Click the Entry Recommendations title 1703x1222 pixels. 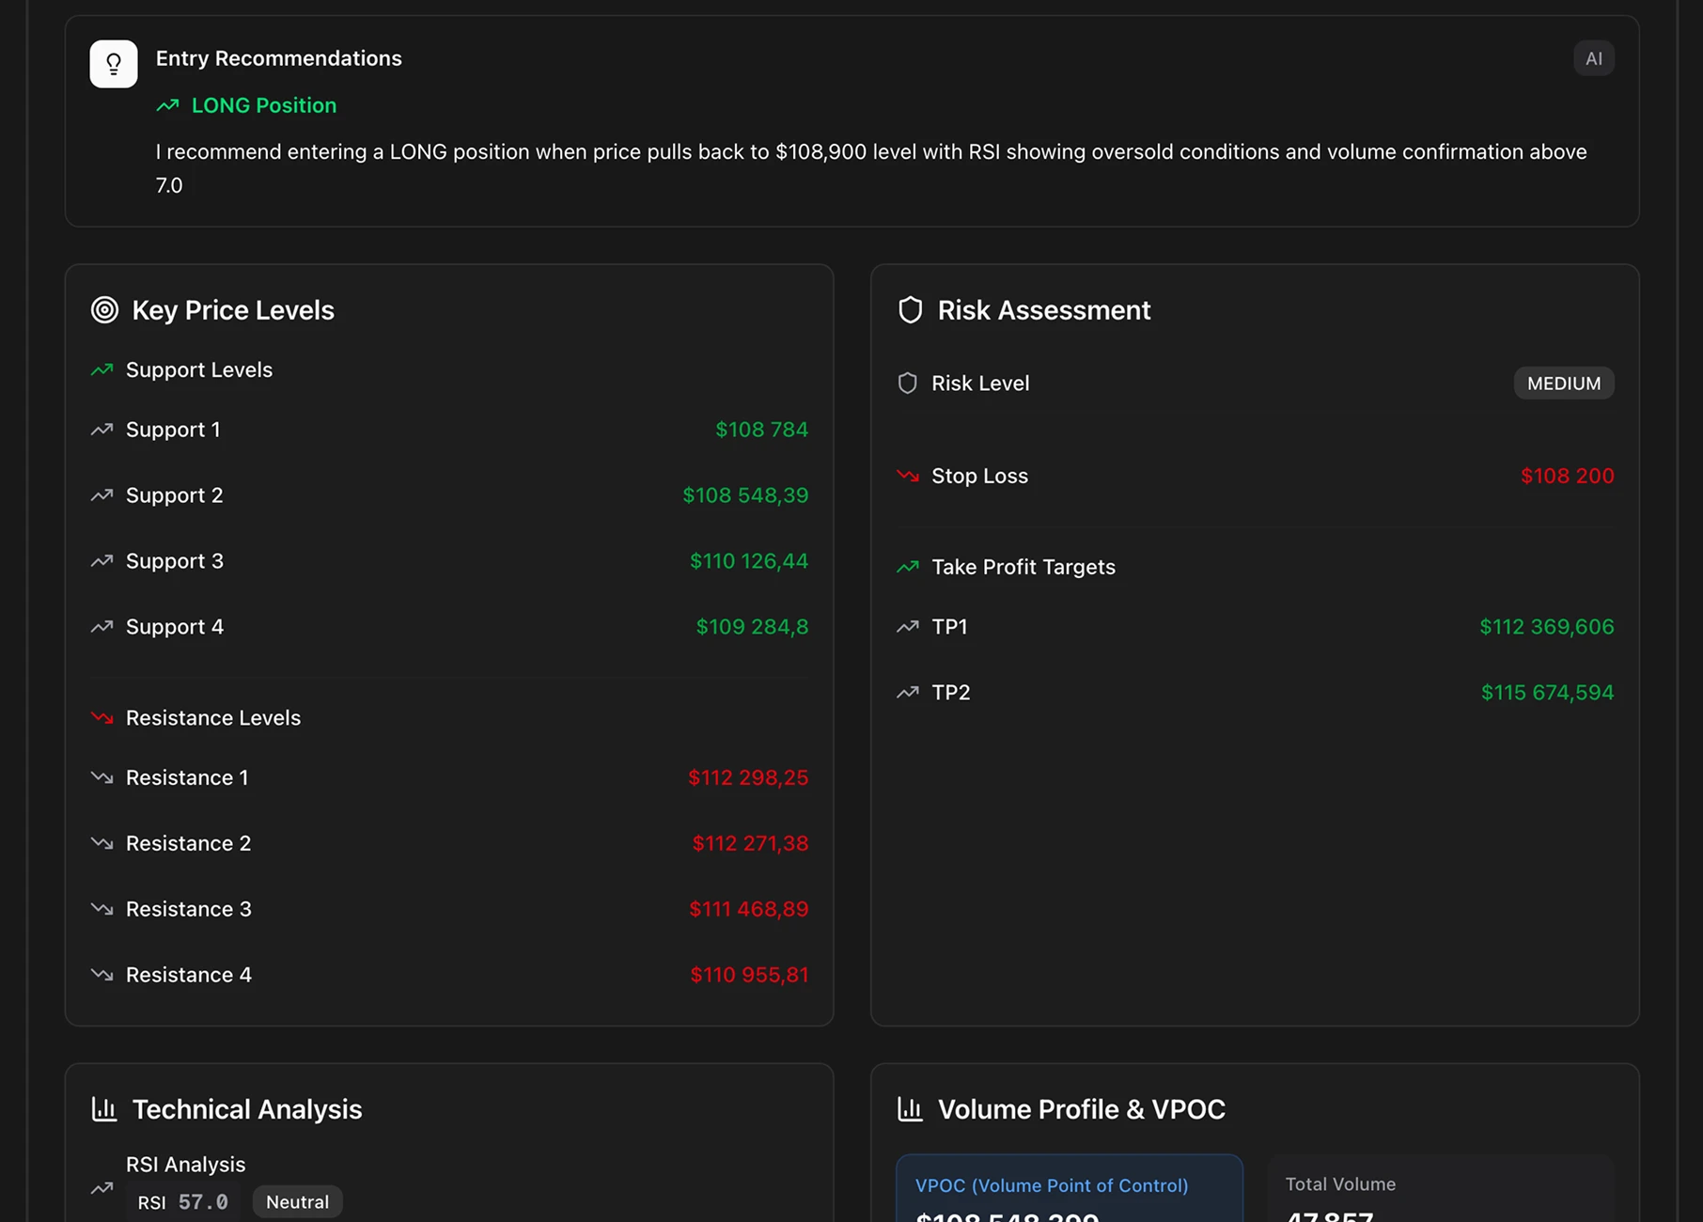tap(279, 58)
